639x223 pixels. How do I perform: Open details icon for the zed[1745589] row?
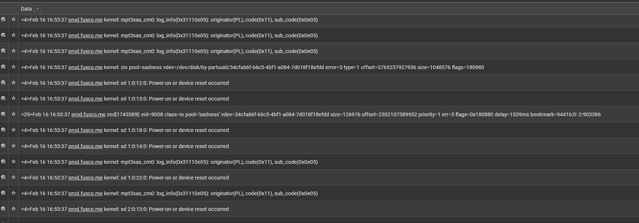tap(4, 114)
